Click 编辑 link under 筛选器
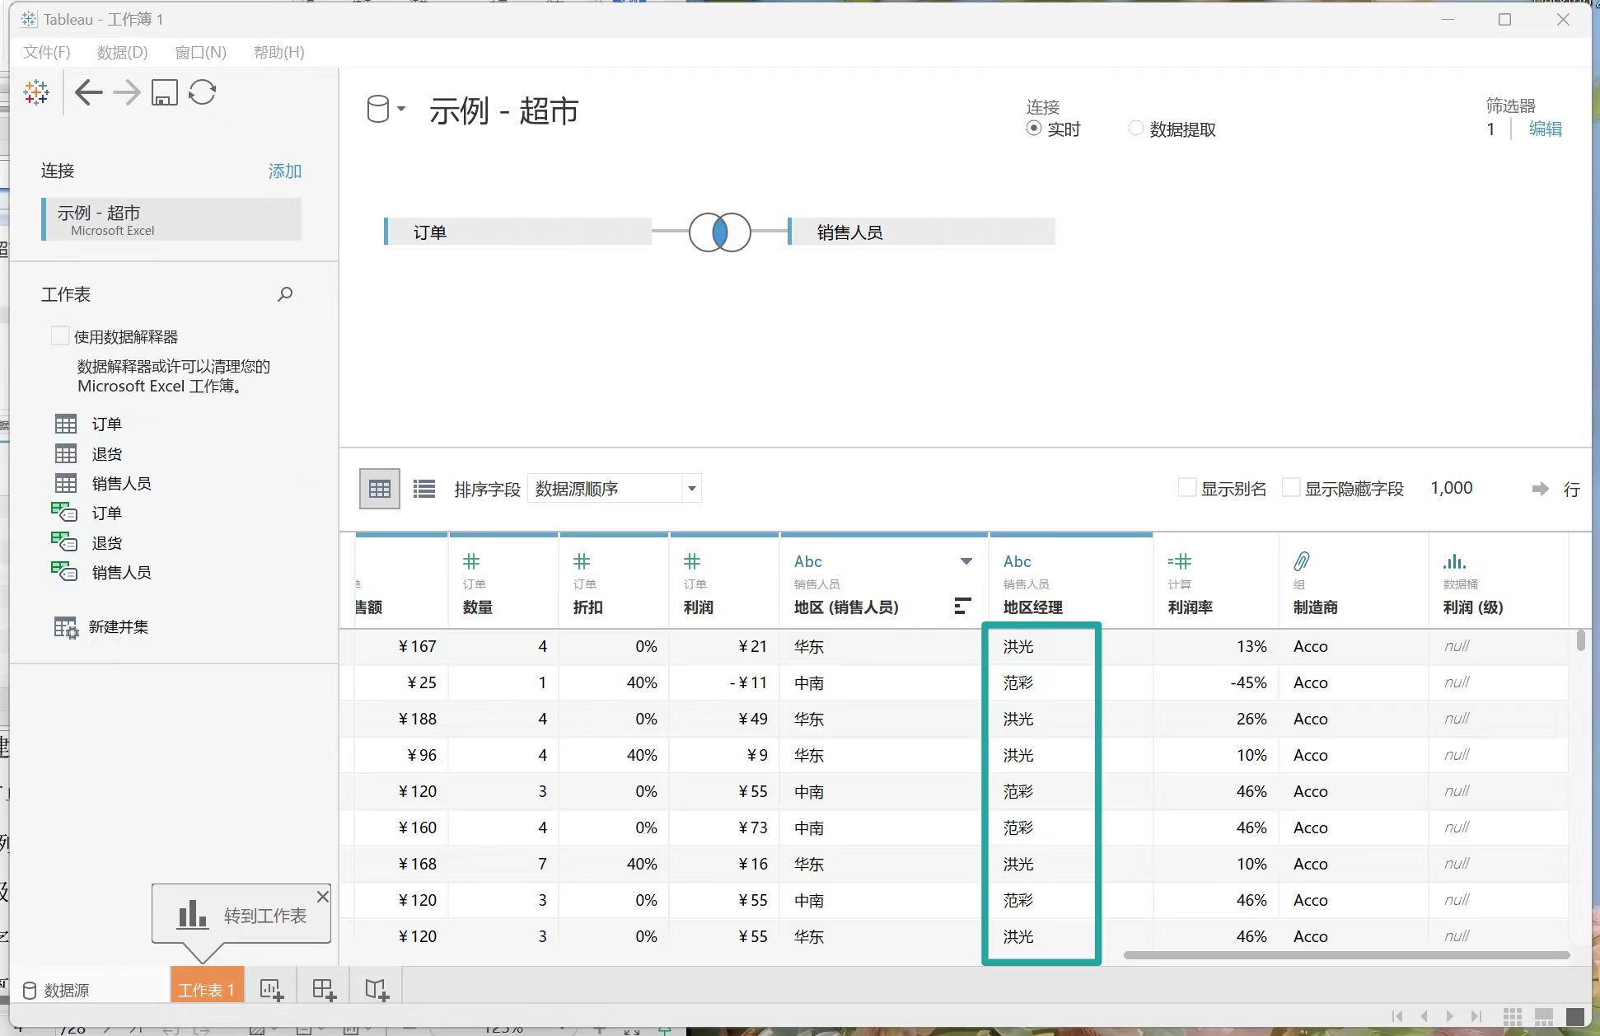The image size is (1600, 1036). [x=1545, y=129]
